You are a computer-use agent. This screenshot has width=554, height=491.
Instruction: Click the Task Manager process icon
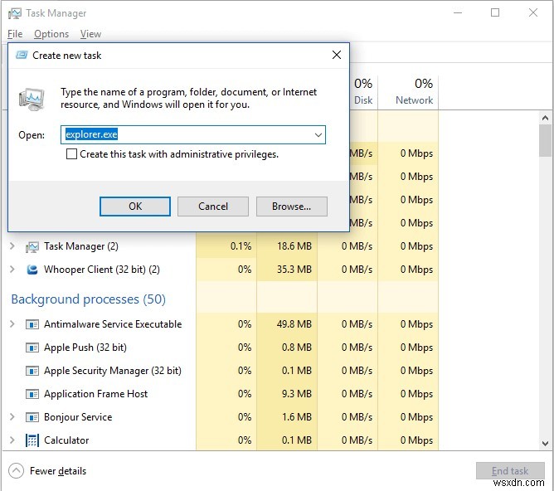pyautogui.click(x=32, y=246)
